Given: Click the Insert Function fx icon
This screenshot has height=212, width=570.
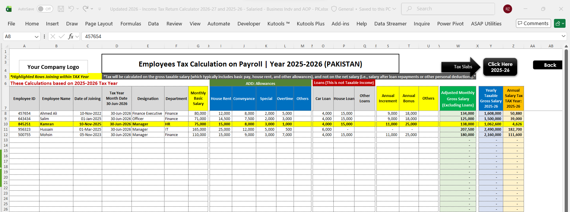Looking at the screenshot, I should coord(71,36).
